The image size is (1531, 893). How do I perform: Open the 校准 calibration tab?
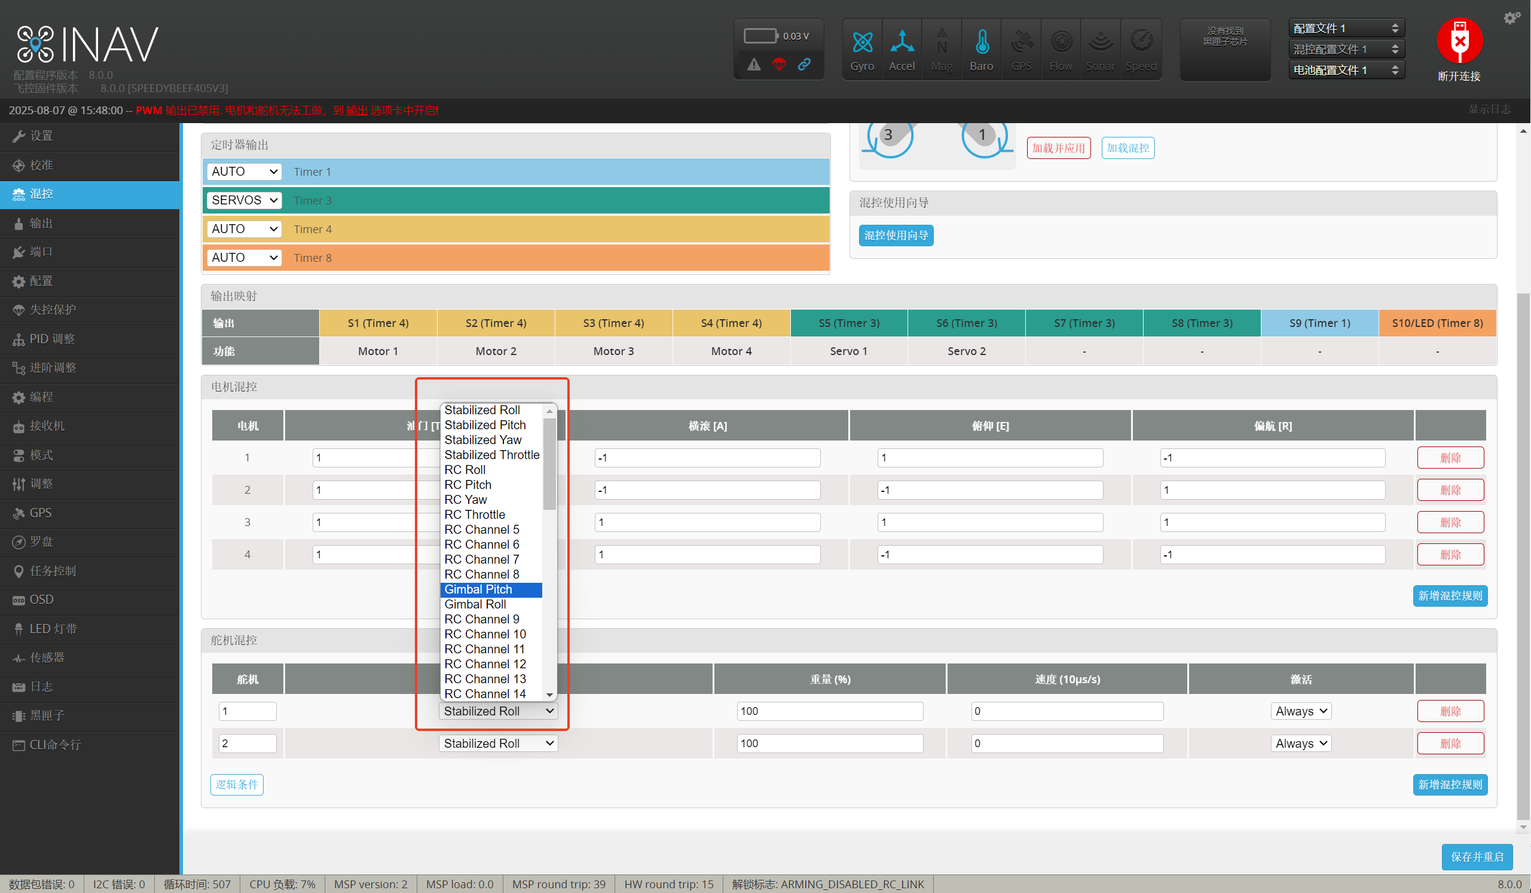[x=90, y=165]
